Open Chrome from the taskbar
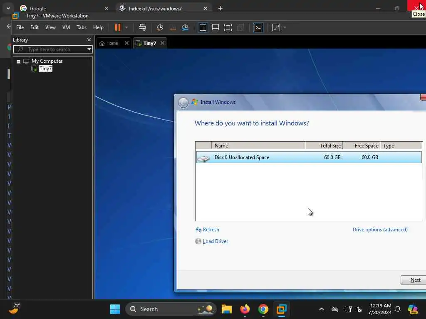Image resolution: width=426 pixels, height=319 pixels. pos(263,309)
